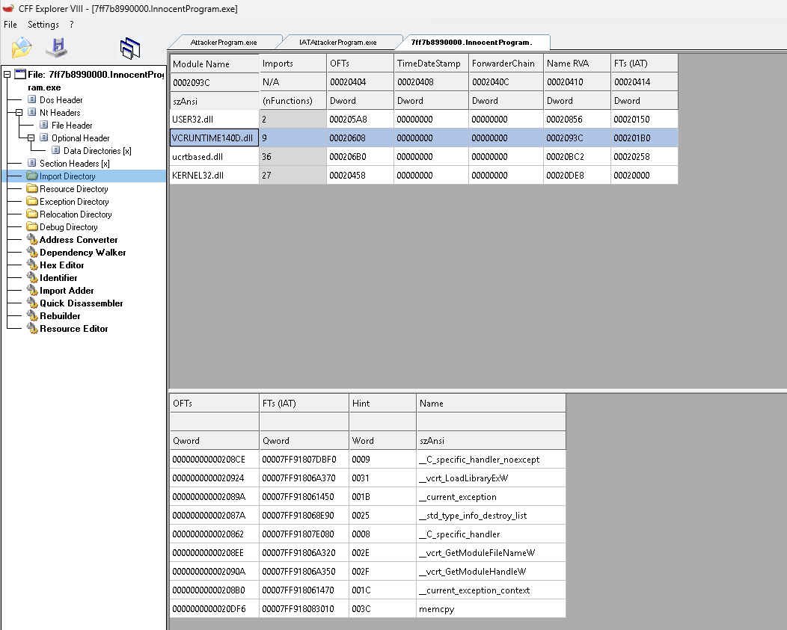Switch to the AttackerProgram.exe tab
This screenshot has height=630, width=787.
point(224,42)
